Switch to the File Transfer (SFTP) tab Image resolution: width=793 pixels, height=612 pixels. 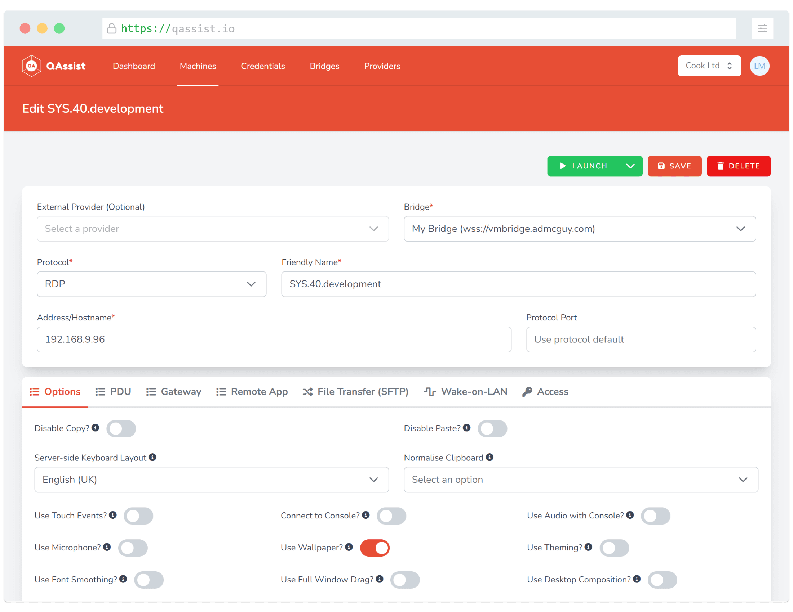[x=355, y=392]
